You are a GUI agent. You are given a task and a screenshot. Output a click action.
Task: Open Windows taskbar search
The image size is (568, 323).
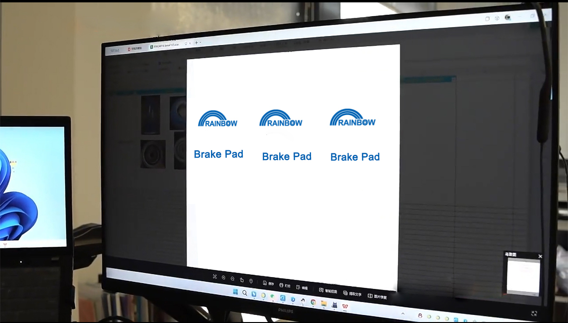pos(245,293)
